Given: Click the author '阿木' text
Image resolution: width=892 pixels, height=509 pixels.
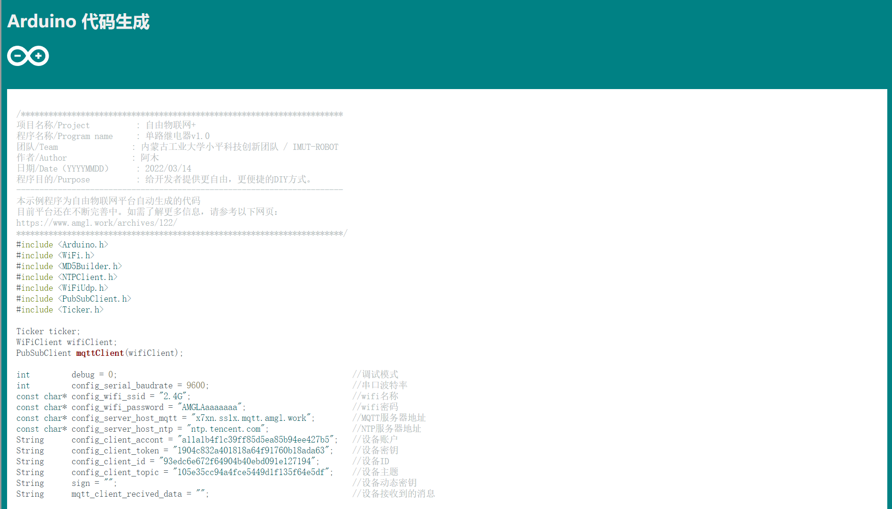Looking at the screenshot, I should click(x=150, y=158).
